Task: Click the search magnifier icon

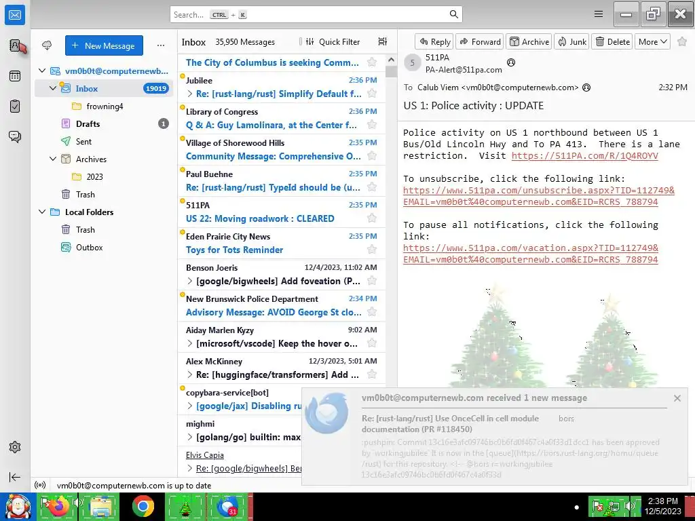Action: pos(453,14)
